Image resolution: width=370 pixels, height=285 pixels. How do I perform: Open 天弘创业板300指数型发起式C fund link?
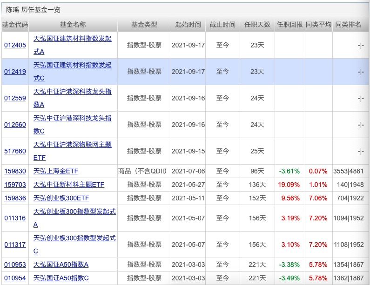point(74,245)
